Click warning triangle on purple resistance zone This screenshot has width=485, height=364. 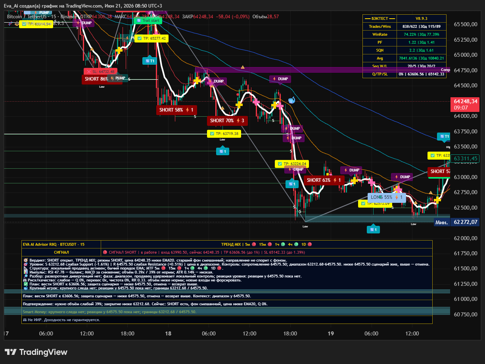click(x=243, y=67)
